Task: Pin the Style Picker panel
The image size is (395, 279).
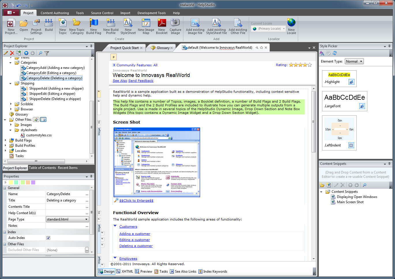Action: point(389,46)
